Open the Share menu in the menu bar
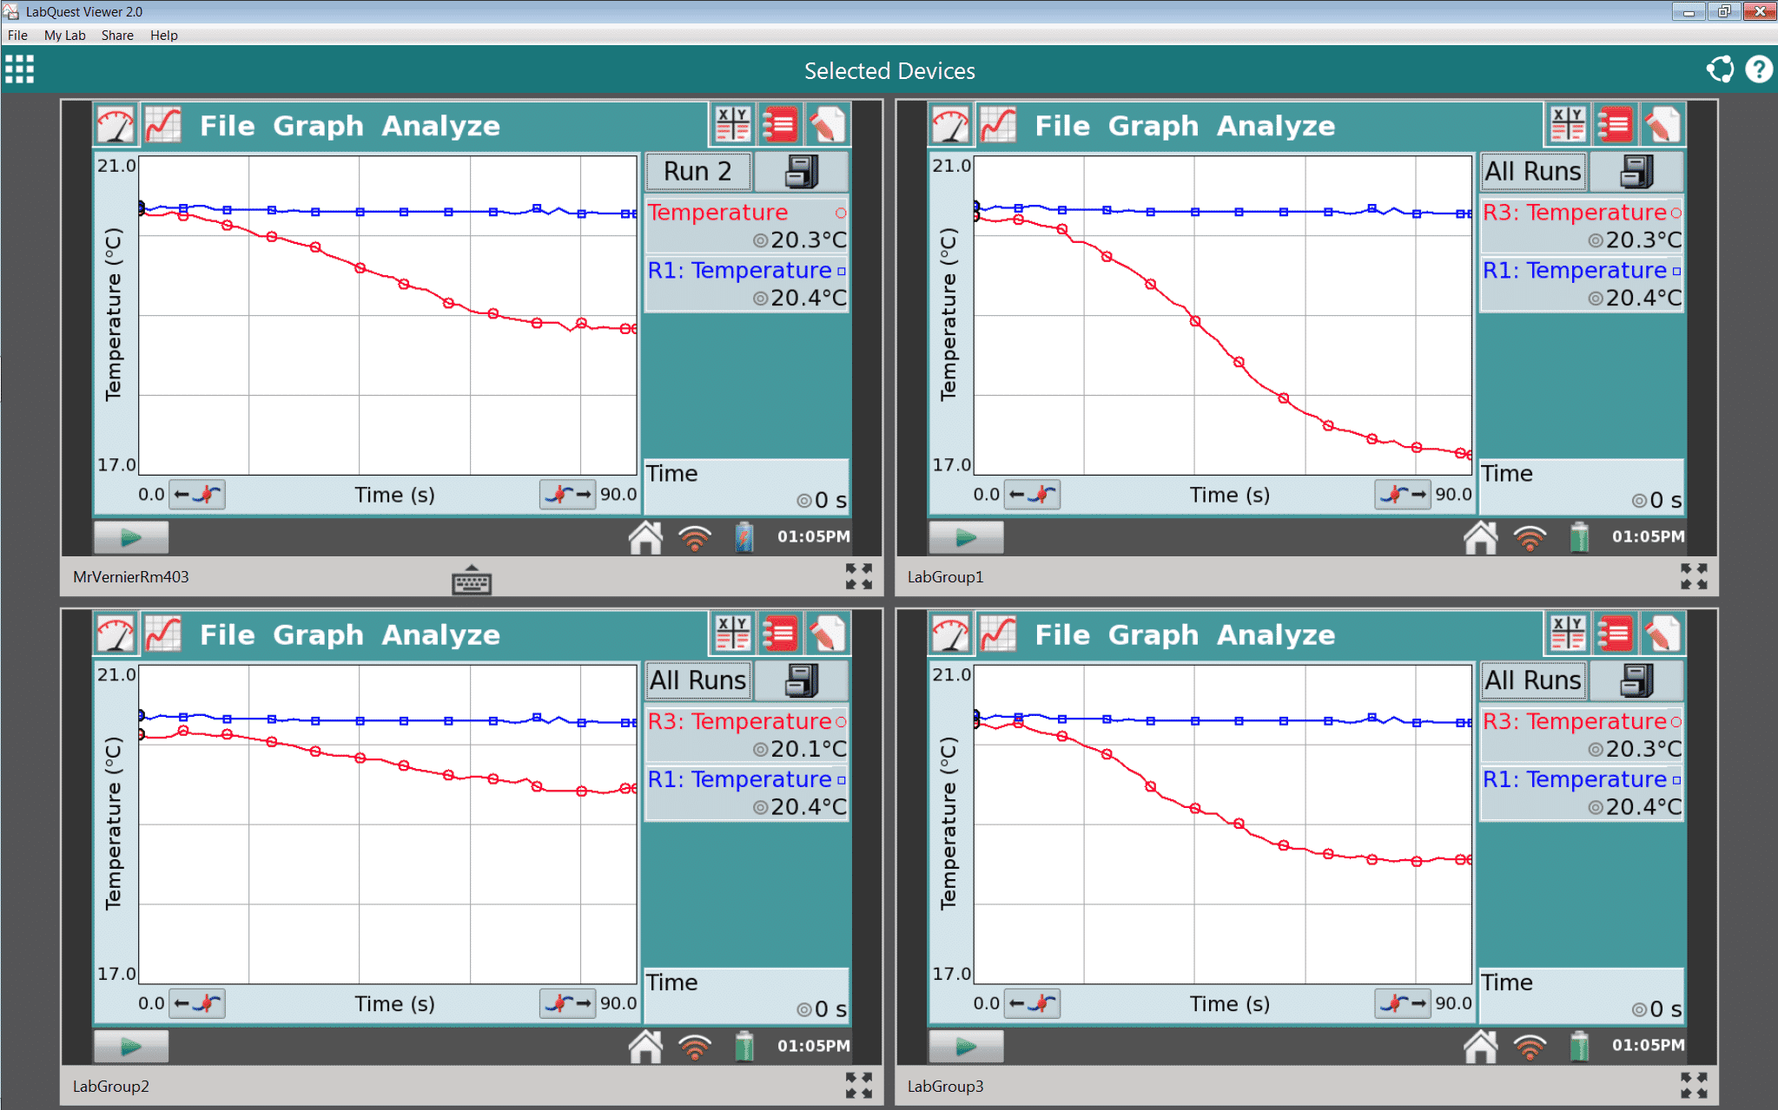The image size is (1778, 1110). (116, 35)
